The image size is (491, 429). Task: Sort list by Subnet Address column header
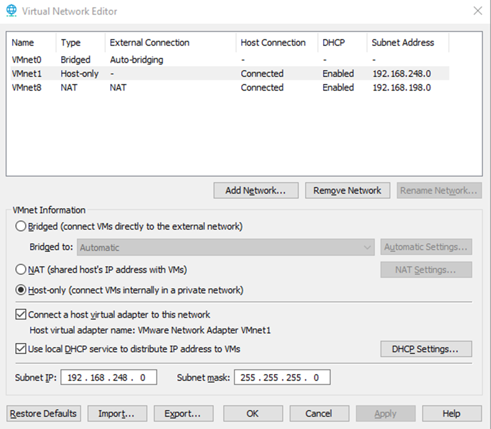tap(407, 42)
